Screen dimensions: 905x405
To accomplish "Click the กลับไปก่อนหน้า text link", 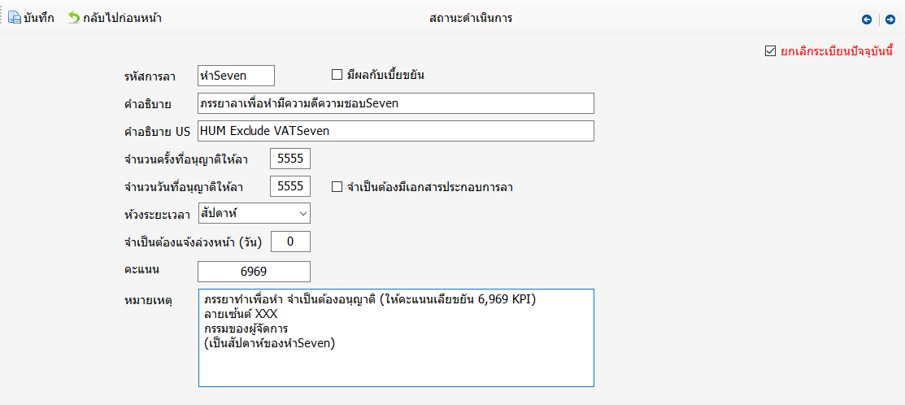I will (x=124, y=18).
